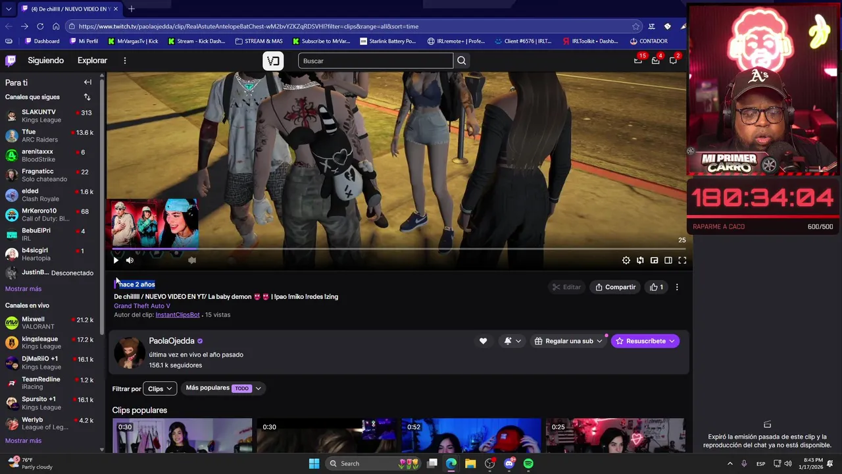Screen dimensions: 842x474
Task: Open the Más populares TODO sort dropdown
Action: coord(224,388)
